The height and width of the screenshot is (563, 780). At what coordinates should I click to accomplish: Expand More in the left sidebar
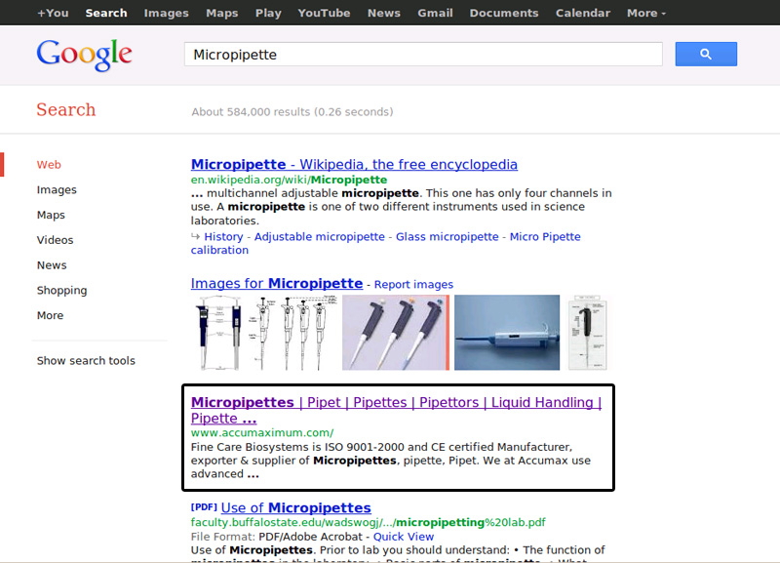coord(50,315)
